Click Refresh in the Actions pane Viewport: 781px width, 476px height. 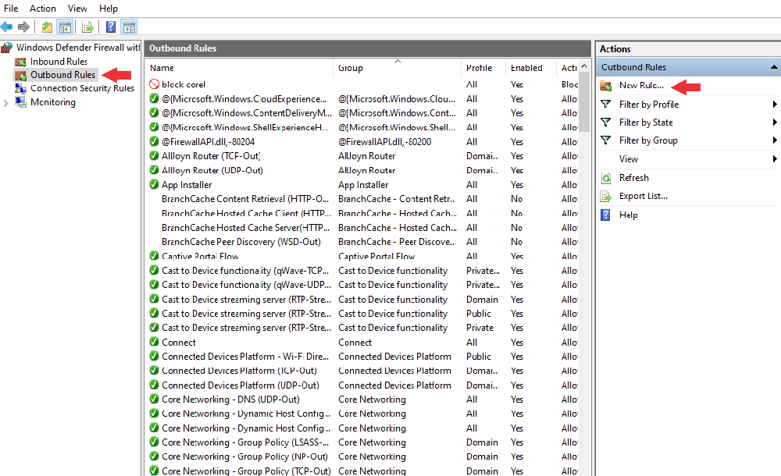pyautogui.click(x=634, y=178)
